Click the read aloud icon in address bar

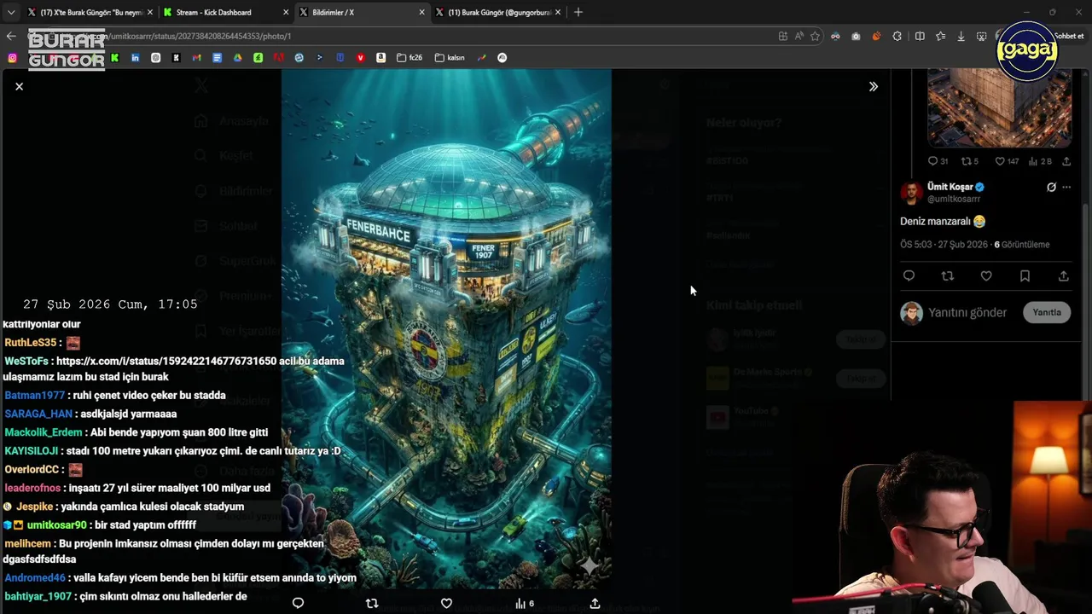799,36
